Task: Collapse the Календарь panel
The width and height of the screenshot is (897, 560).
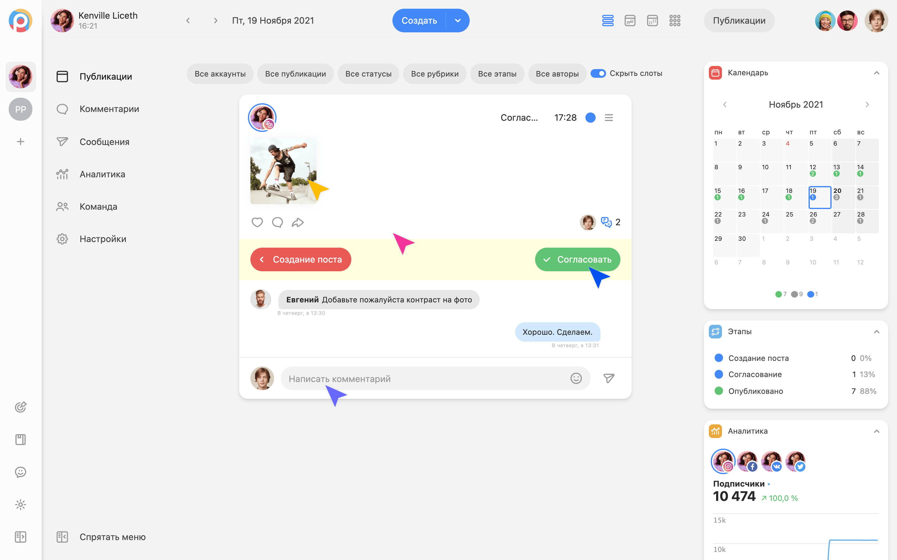Action: 877,73
